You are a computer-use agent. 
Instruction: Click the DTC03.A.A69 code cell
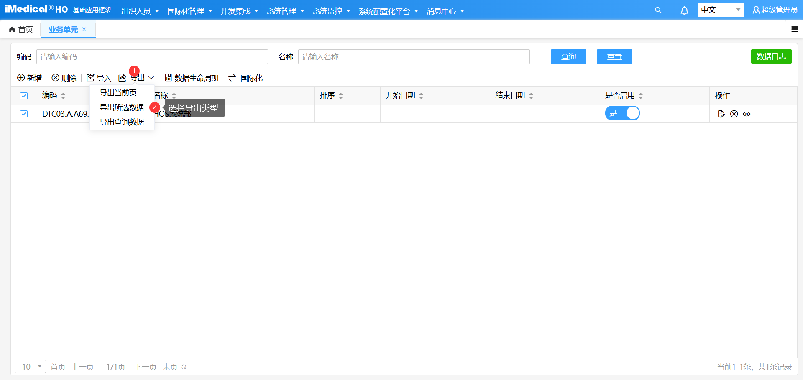click(x=65, y=114)
